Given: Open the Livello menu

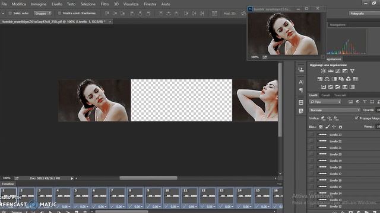Looking at the screenshot, I should [57, 4].
